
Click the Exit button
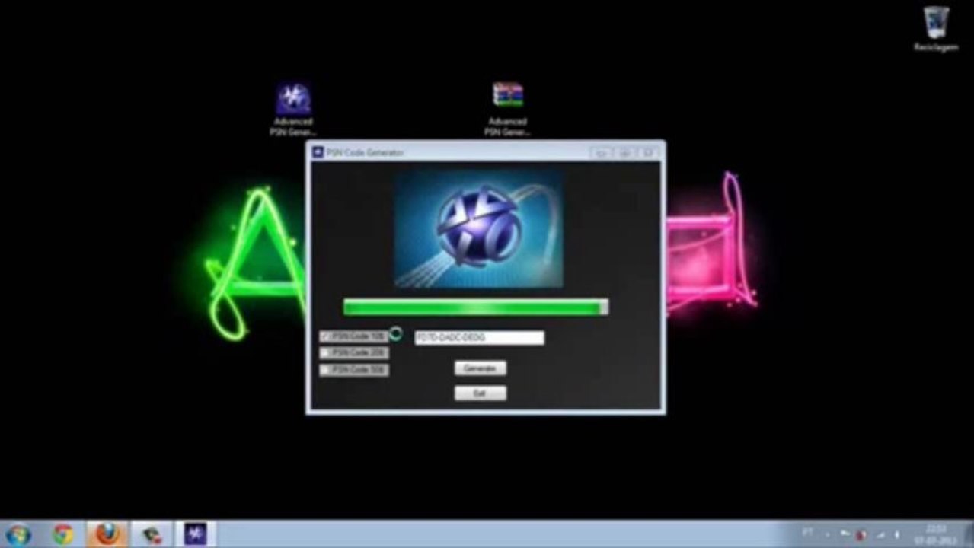coord(481,393)
